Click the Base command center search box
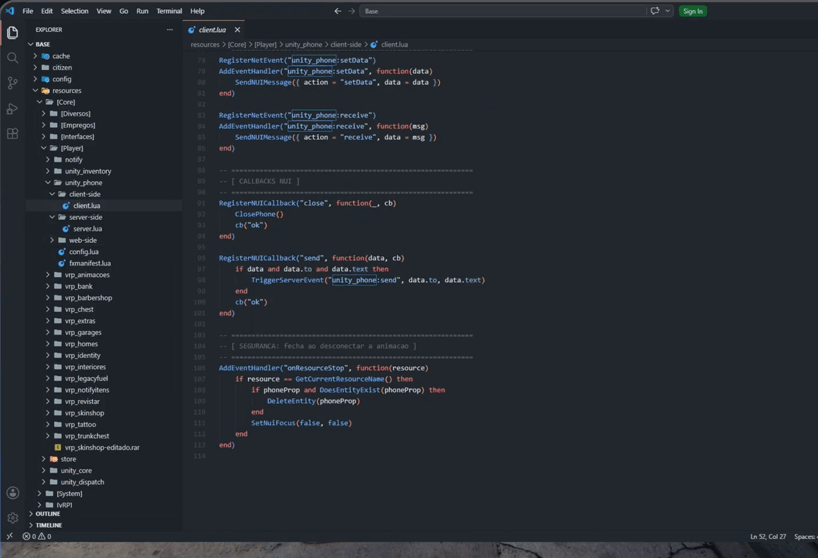Viewport: 818px width, 558px height. (503, 11)
